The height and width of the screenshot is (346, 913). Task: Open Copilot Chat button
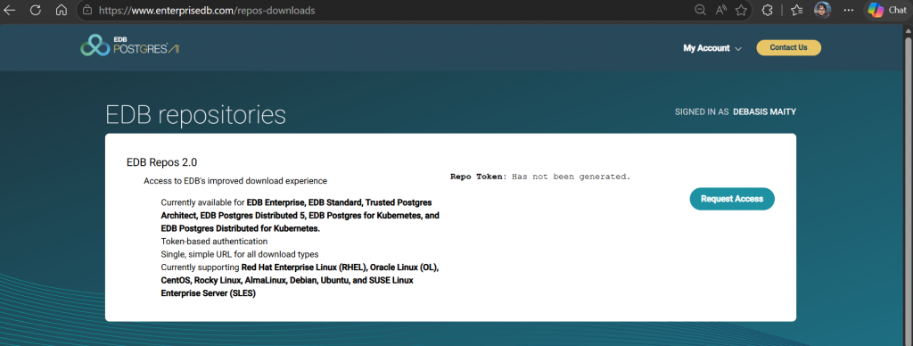[887, 10]
